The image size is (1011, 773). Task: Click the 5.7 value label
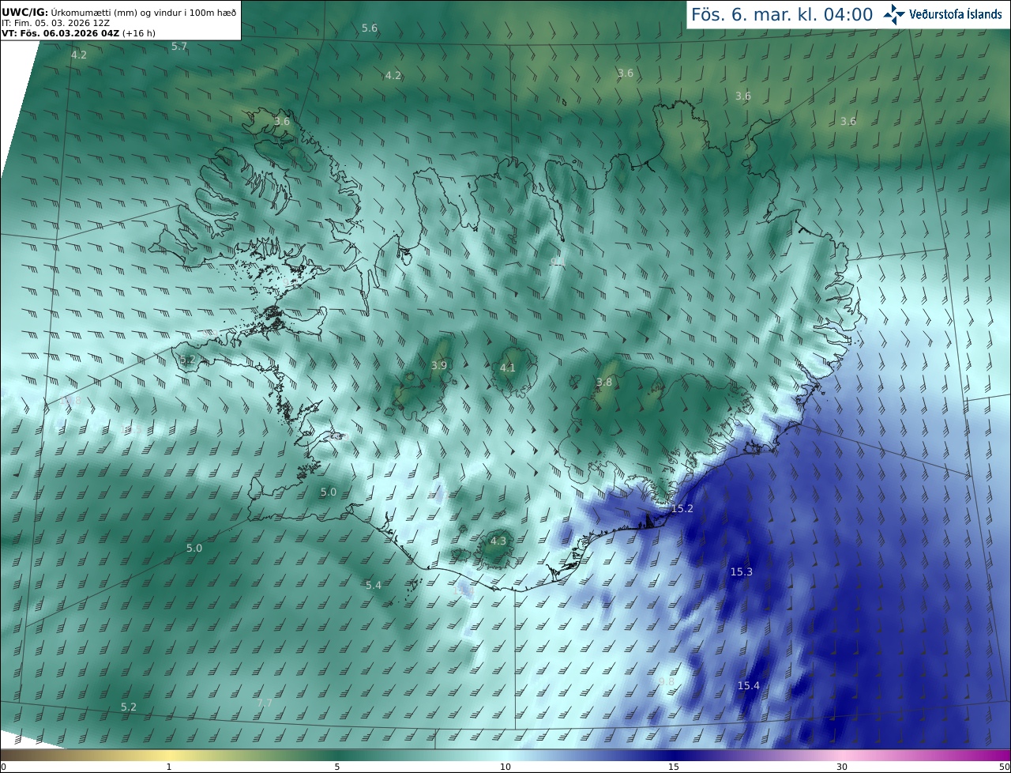(x=179, y=47)
